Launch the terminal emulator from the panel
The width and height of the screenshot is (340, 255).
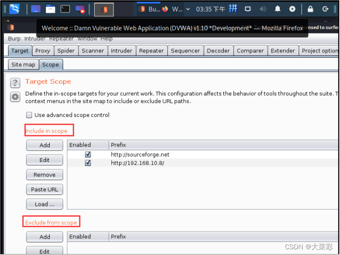pos(65,9)
